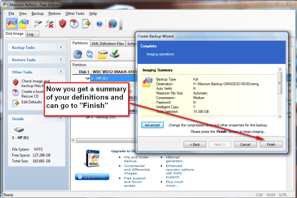Click the 14.386 GB total selected value
The image size is (297, 198).
(201, 112)
